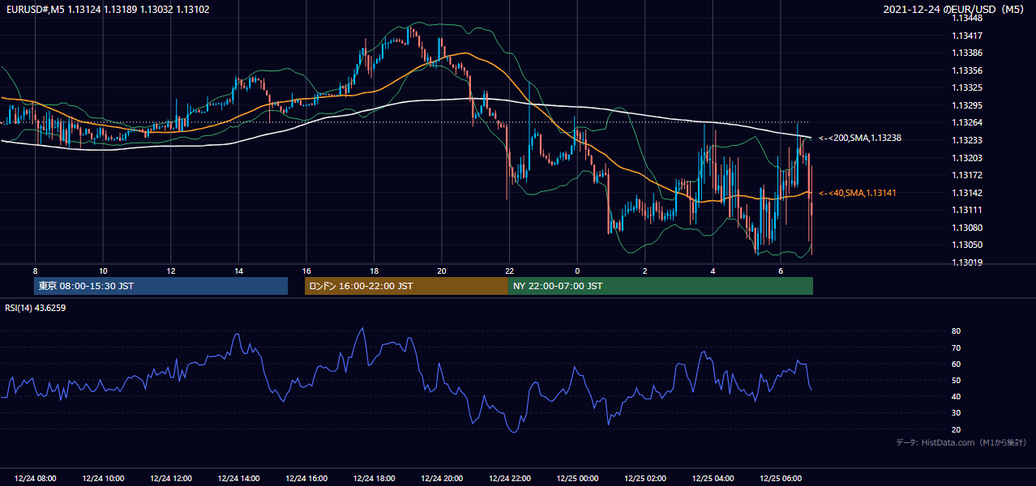The height and width of the screenshot is (486, 1036).
Task: Click bottom time label 12/24 18:00
Action: 374,478
